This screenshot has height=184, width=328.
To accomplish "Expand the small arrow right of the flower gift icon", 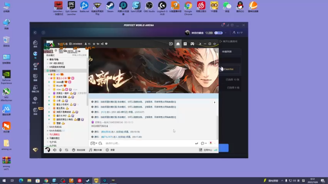I will click(214, 144).
